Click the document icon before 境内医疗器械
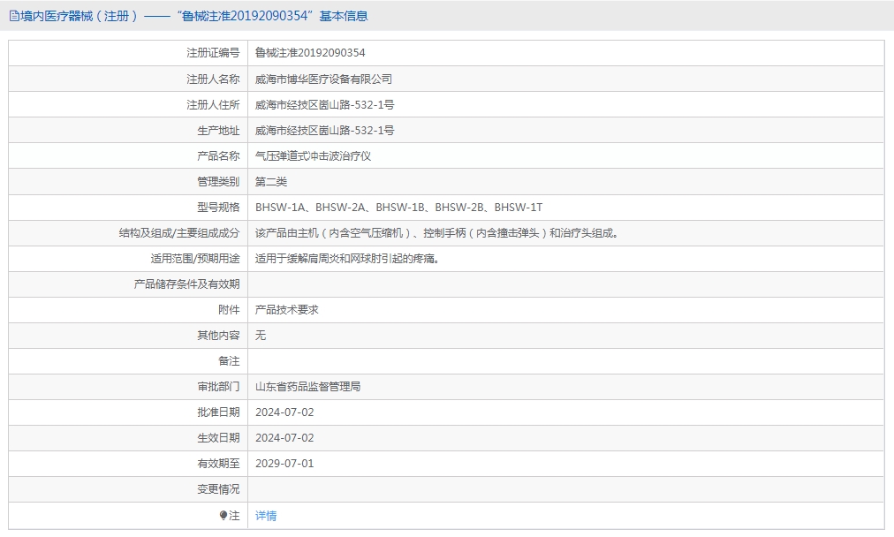The height and width of the screenshot is (537, 894). pyautogui.click(x=14, y=16)
